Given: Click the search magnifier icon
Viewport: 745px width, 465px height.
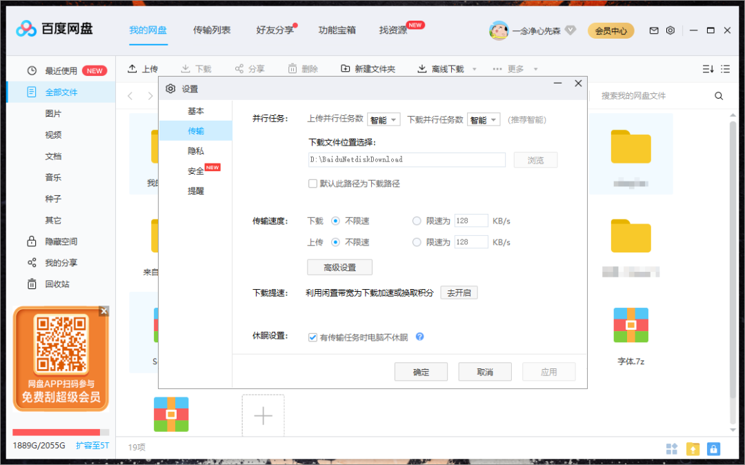Looking at the screenshot, I should coord(718,96).
